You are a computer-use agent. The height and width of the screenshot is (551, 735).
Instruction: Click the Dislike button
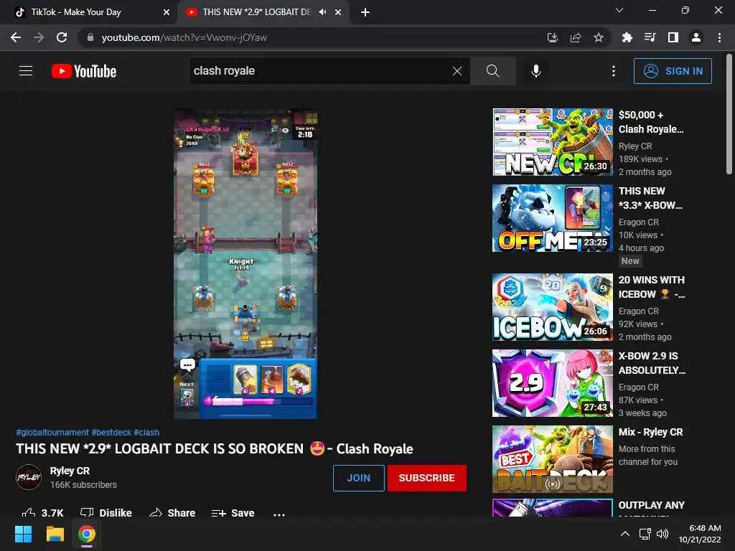[x=106, y=512]
